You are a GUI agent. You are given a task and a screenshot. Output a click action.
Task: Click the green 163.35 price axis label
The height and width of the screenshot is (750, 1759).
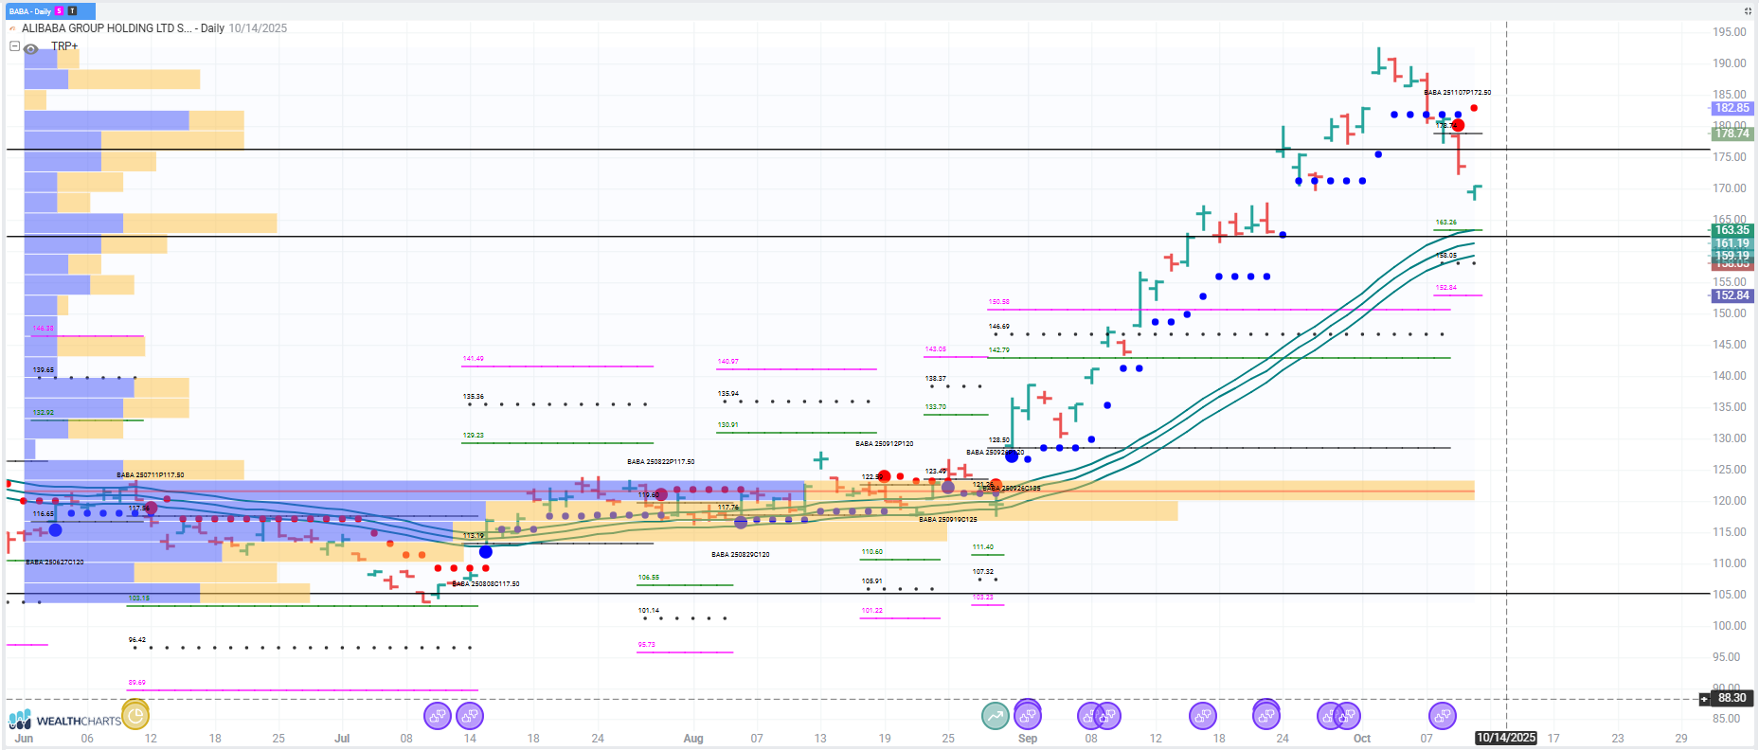(x=1732, y=230)
